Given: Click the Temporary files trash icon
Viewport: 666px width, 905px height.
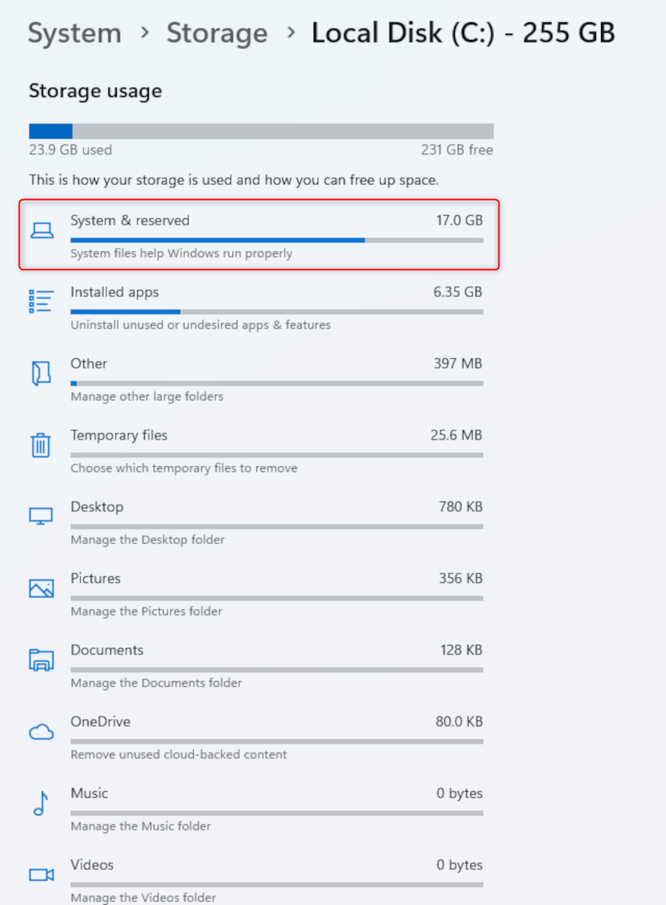Looking at the screenshot, I should (41, 445).
